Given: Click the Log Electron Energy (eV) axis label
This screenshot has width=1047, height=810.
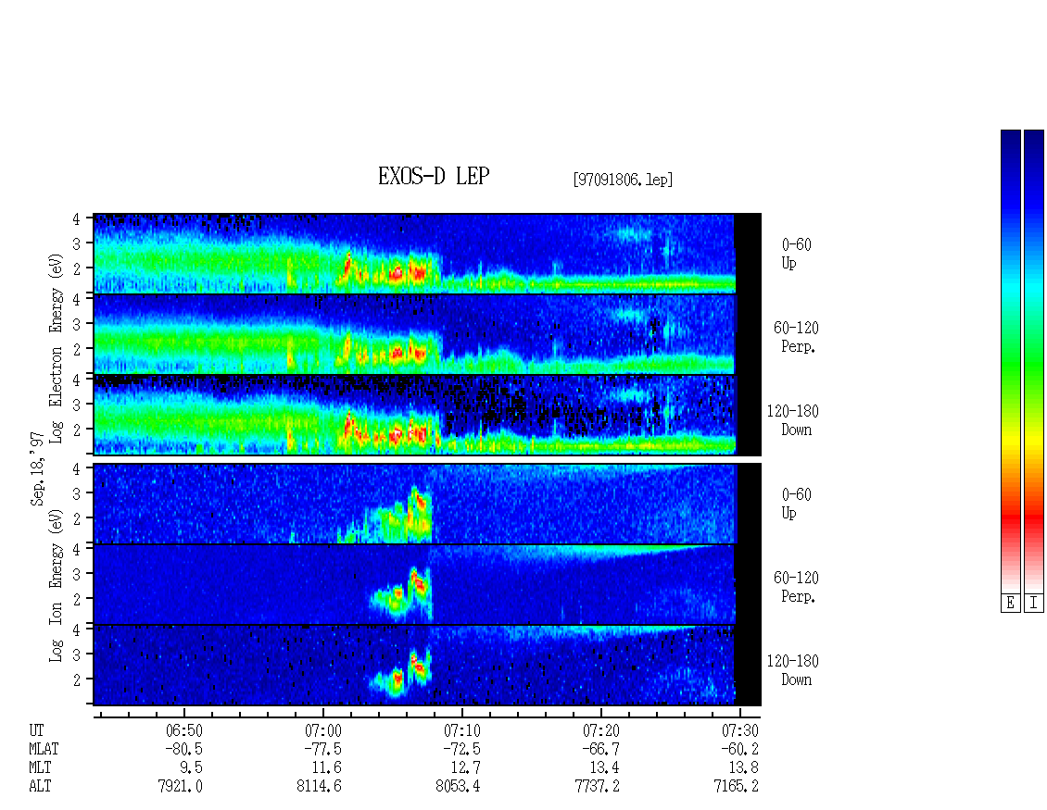Looking at the screenshot, I should [x=56, y=348].
